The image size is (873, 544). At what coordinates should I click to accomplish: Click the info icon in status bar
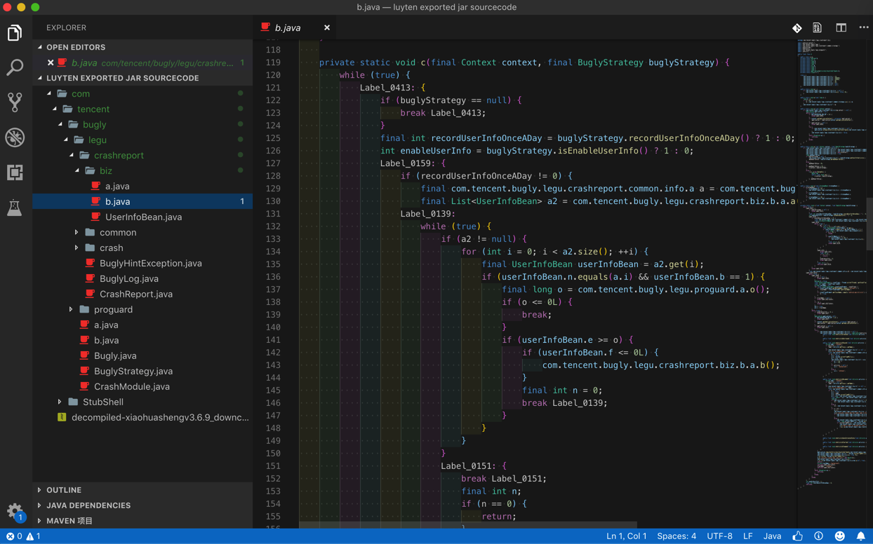click(x=819, y=536)
